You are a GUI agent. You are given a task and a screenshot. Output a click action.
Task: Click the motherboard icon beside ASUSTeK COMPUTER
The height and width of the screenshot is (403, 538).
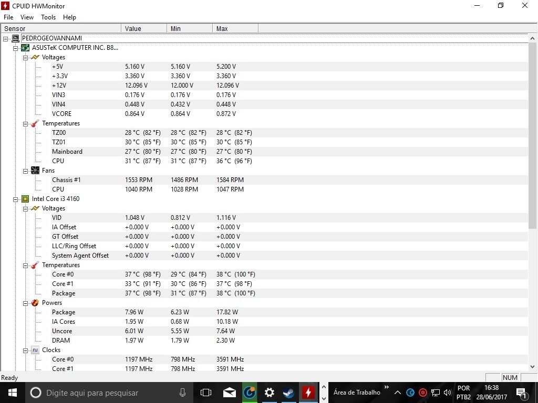tap(25, 48)
